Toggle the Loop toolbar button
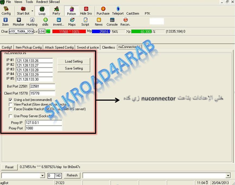The width and height of the screenshot is (235, 185). pos(42,11)
